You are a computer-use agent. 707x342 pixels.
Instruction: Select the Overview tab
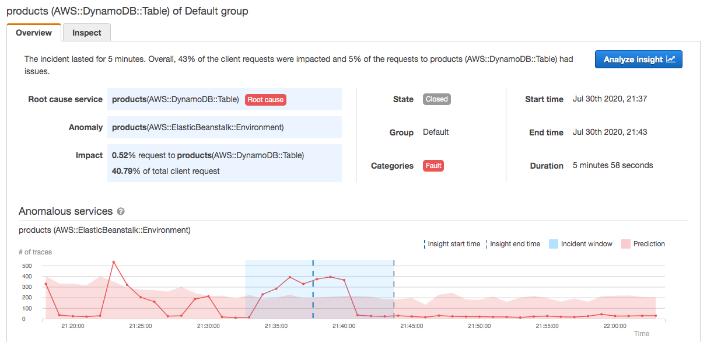coord(34,33)
